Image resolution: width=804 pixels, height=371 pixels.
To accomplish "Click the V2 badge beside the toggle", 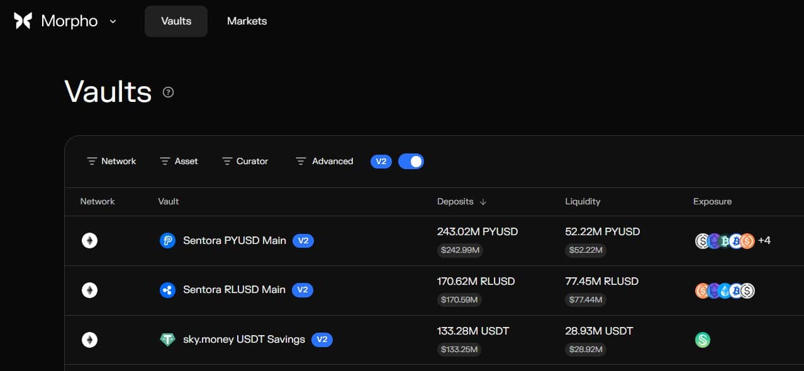I will (x=381, y=162).
